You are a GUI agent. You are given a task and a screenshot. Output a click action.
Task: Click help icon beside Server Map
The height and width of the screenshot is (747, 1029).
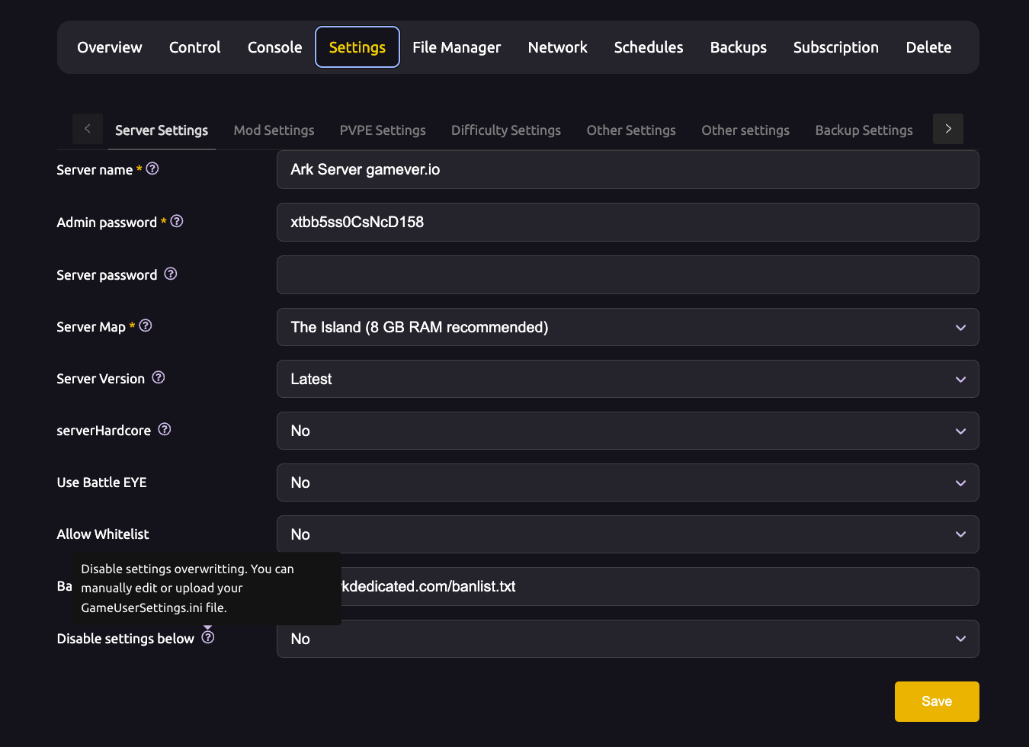click(146, 325)
